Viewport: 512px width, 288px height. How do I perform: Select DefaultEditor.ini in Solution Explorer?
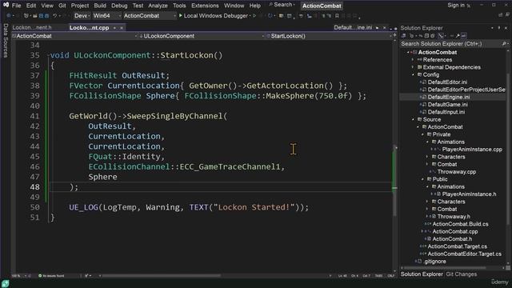(447, 82)
